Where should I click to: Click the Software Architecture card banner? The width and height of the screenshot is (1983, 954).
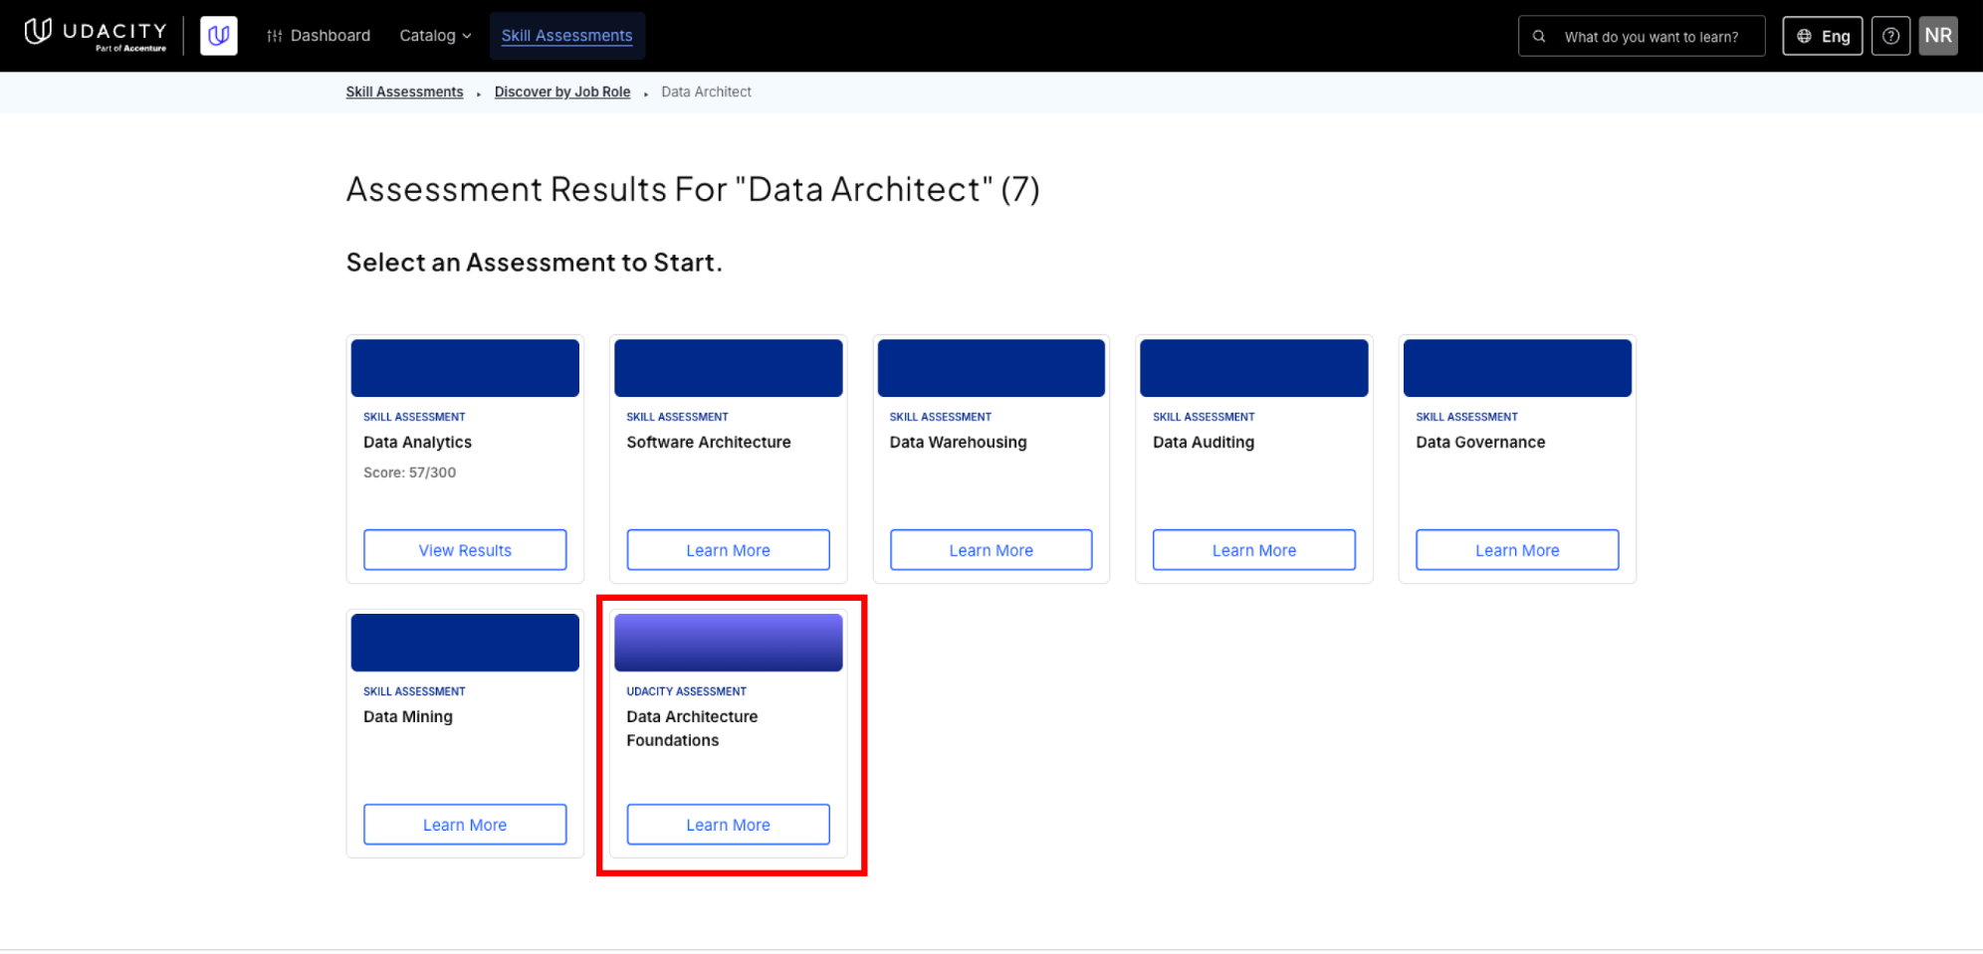click(728, 368)
